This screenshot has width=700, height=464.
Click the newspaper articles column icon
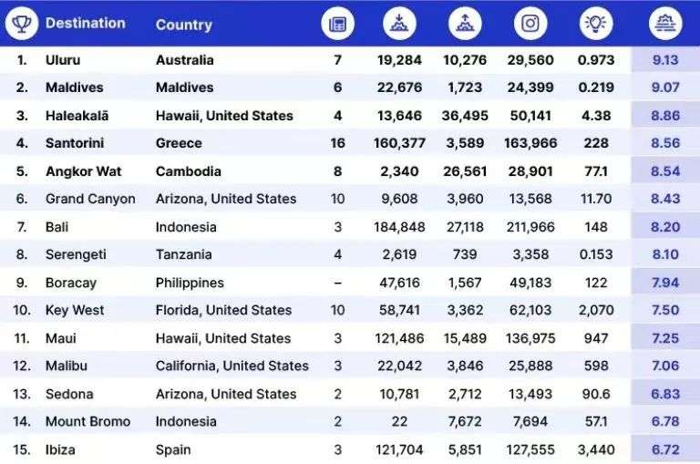(x=337, y=24)
